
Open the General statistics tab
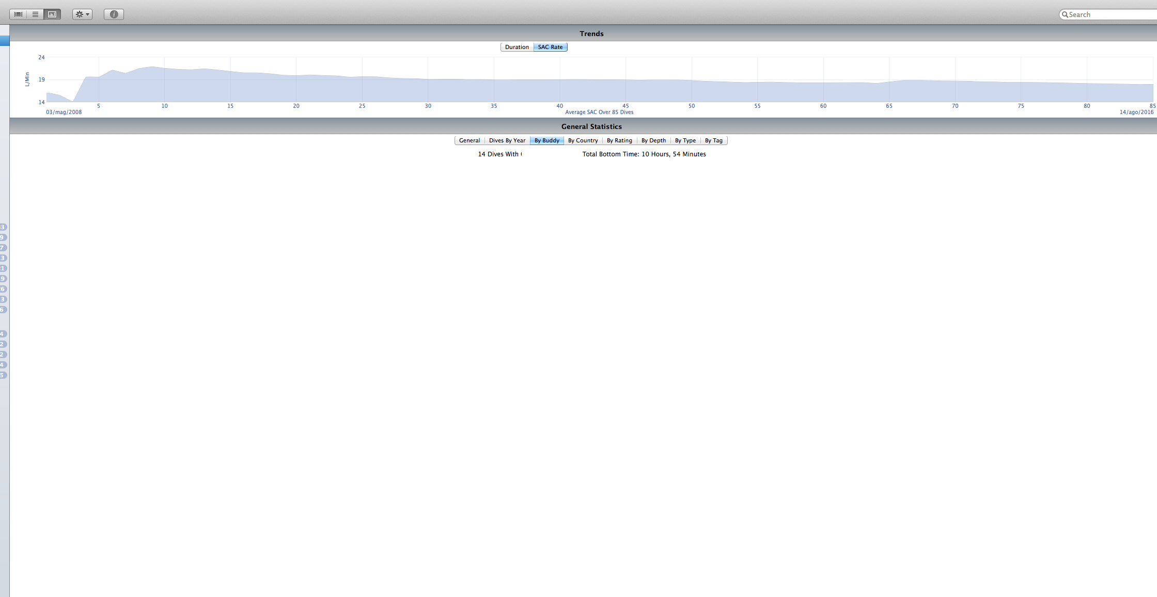pos(469,140)
